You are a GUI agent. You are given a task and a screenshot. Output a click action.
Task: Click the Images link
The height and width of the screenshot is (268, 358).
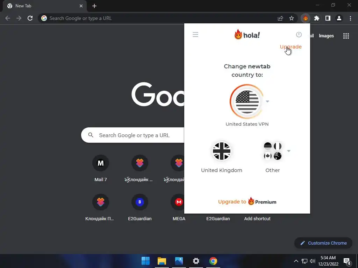(326, 36)
